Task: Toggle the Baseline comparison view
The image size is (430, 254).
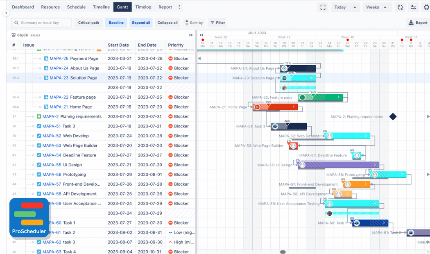Action: (116, 23)
